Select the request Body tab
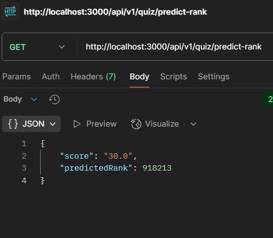The height and width of the screenshot is (238, 273). pyautogui.click(x=139, y=77)
